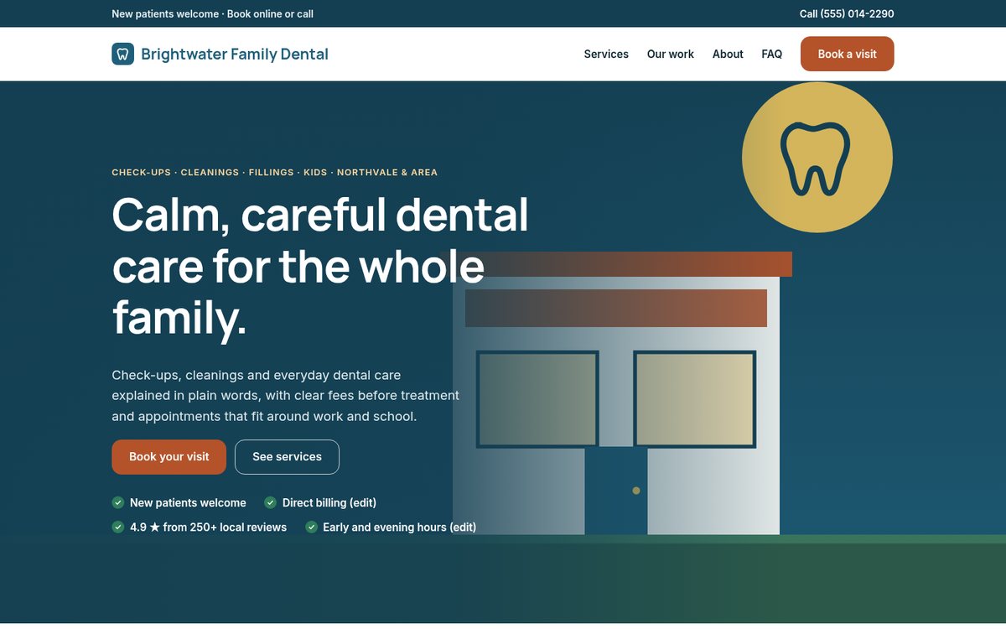Call (555) 014-2290 from top bar

click(x=847, y=13)
